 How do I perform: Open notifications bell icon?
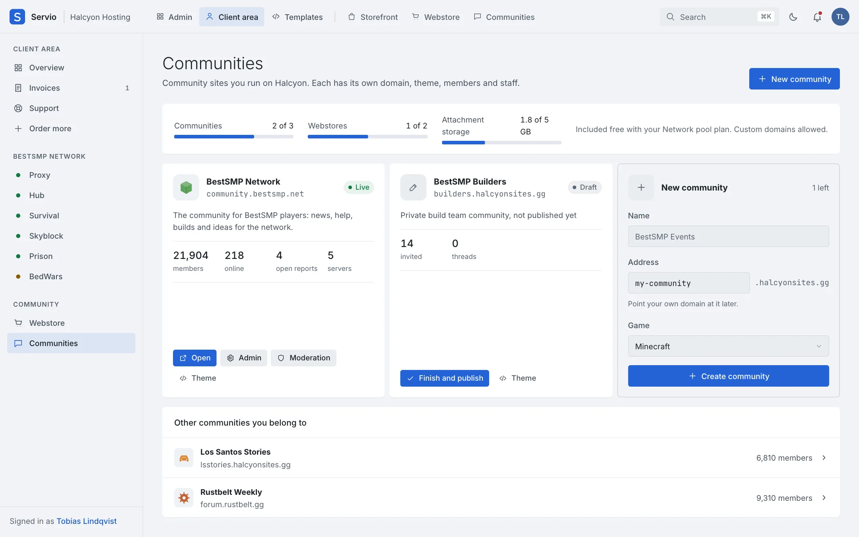pos(817,17)
